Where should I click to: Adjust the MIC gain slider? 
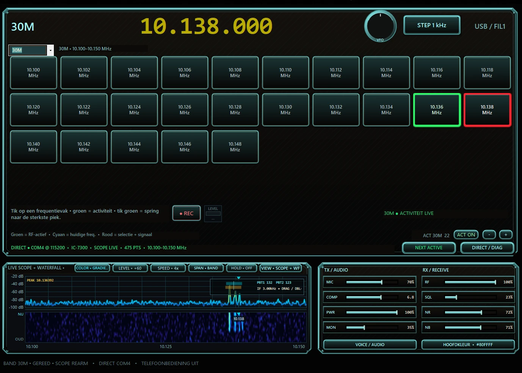pos(372,282)
